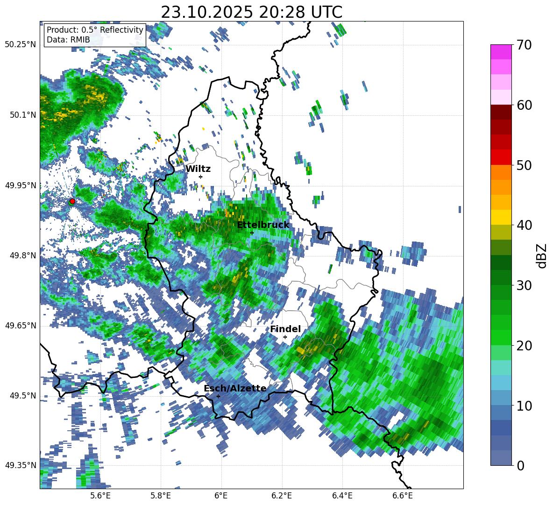Click the timestamp title 23.10.2025 20:28 UTC
553x505 pixels.
(x=251, y=12)
